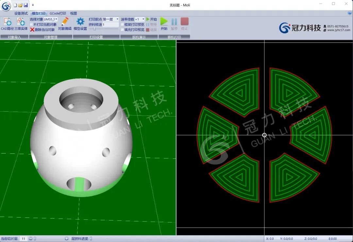Toggle 不打印当前对象 checkbox

coord(31,24)
